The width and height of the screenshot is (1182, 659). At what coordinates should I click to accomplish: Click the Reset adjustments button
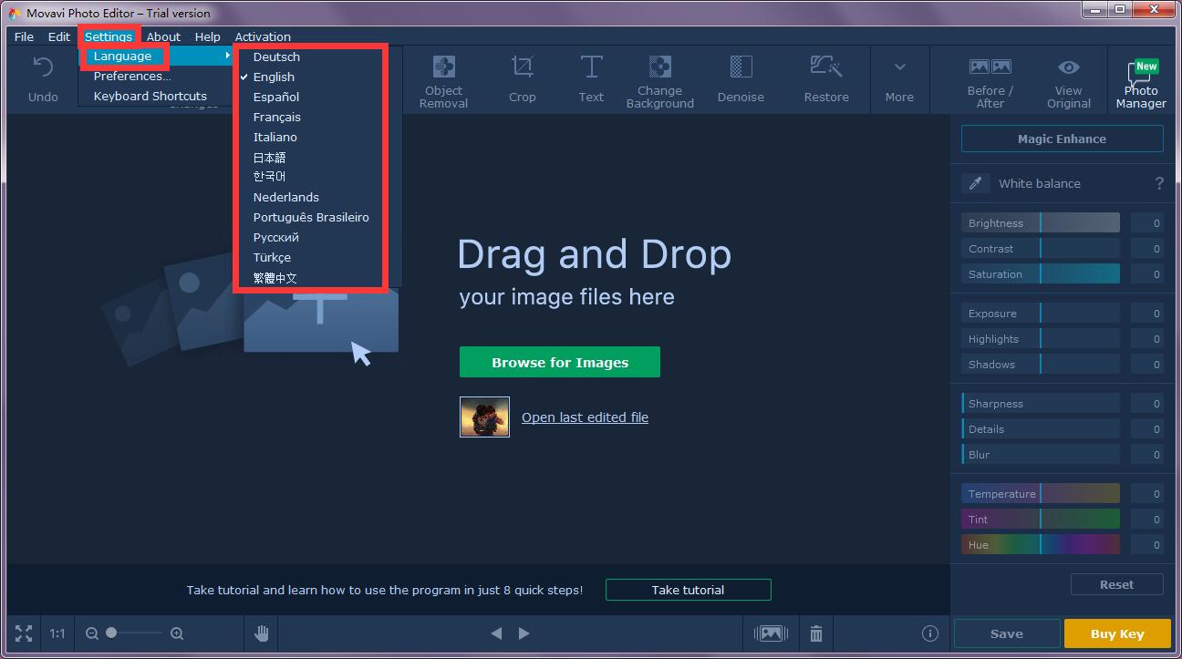1116,584
